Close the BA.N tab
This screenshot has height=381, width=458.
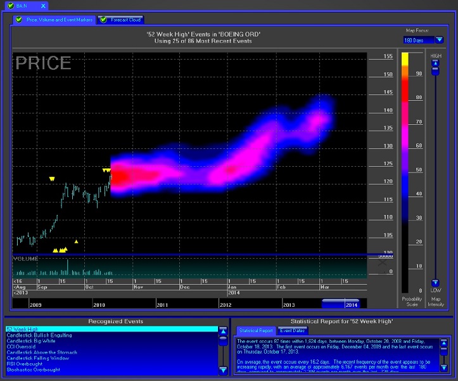[x=43, y=6]
